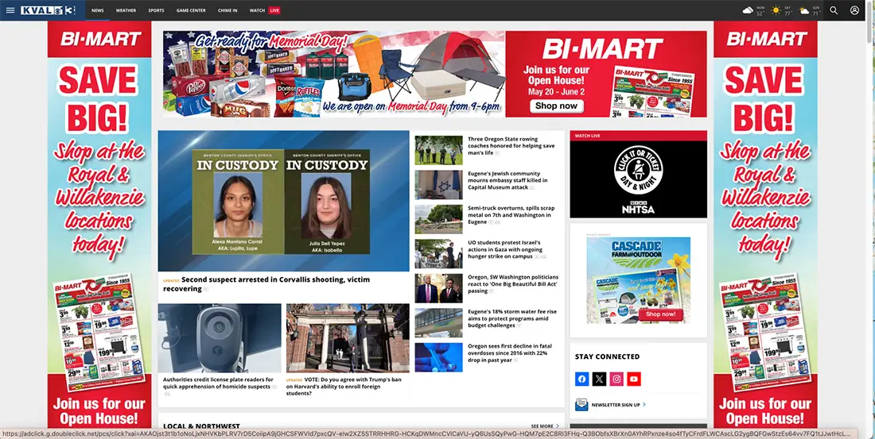
Task: Click the right Bi-Mart Save Big ad
Action: (x=765, y=225)
